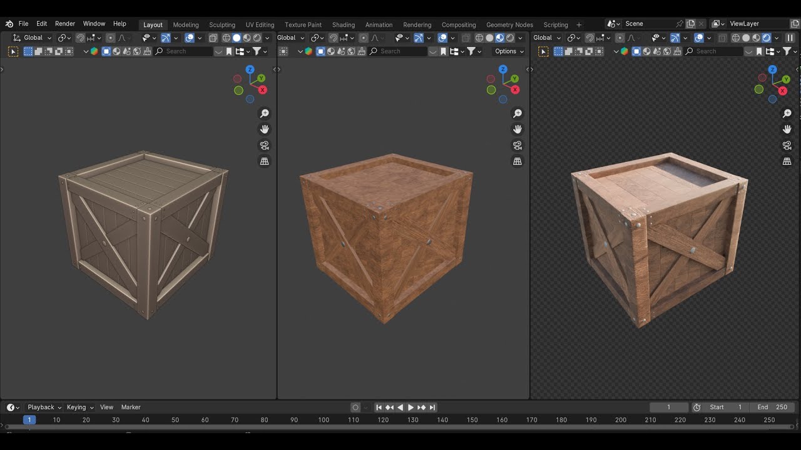Zoom icon in the left viewport

point(265,113)
